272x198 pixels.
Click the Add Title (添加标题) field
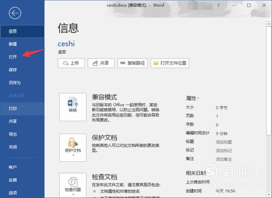click(x=224, y=142)
